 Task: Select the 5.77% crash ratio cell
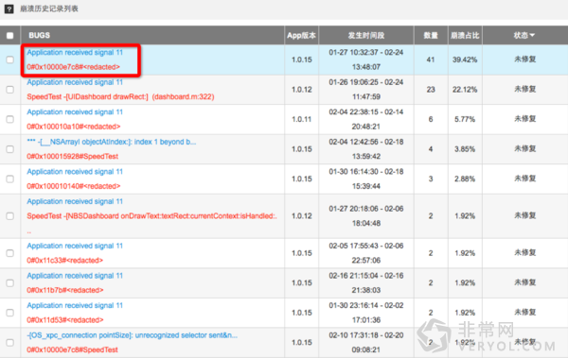coord(465,119)
